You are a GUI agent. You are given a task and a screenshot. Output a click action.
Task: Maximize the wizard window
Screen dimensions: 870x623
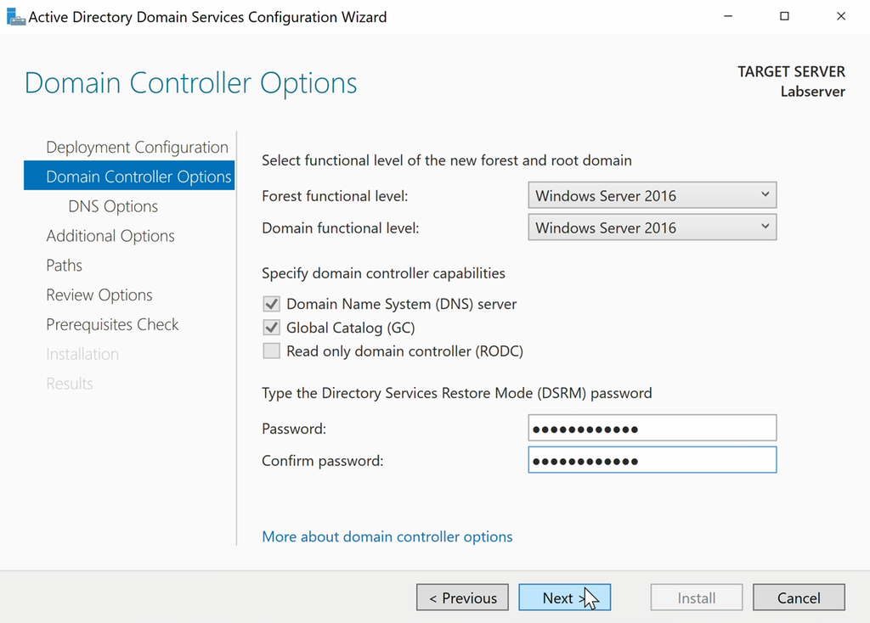[784, 17]
